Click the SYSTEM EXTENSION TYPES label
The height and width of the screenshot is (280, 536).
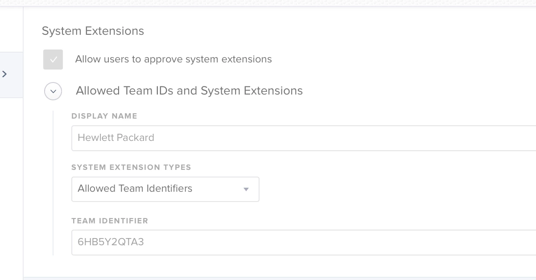point(131,168)
